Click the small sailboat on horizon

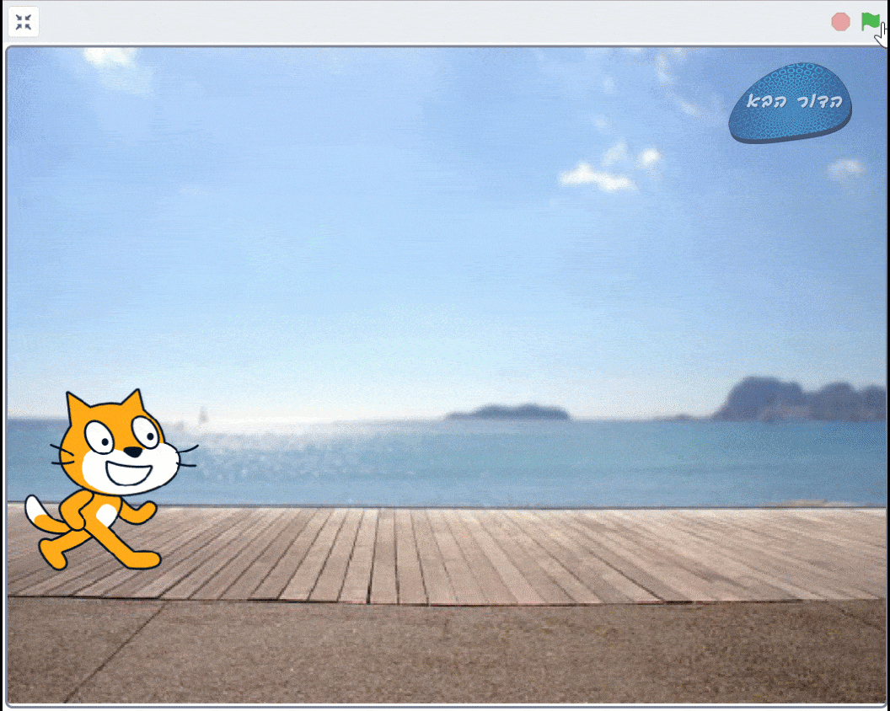pos(202,416)
